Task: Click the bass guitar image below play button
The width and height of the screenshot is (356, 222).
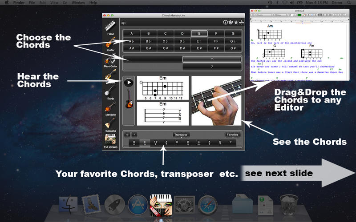Action: tap(129, 99)
